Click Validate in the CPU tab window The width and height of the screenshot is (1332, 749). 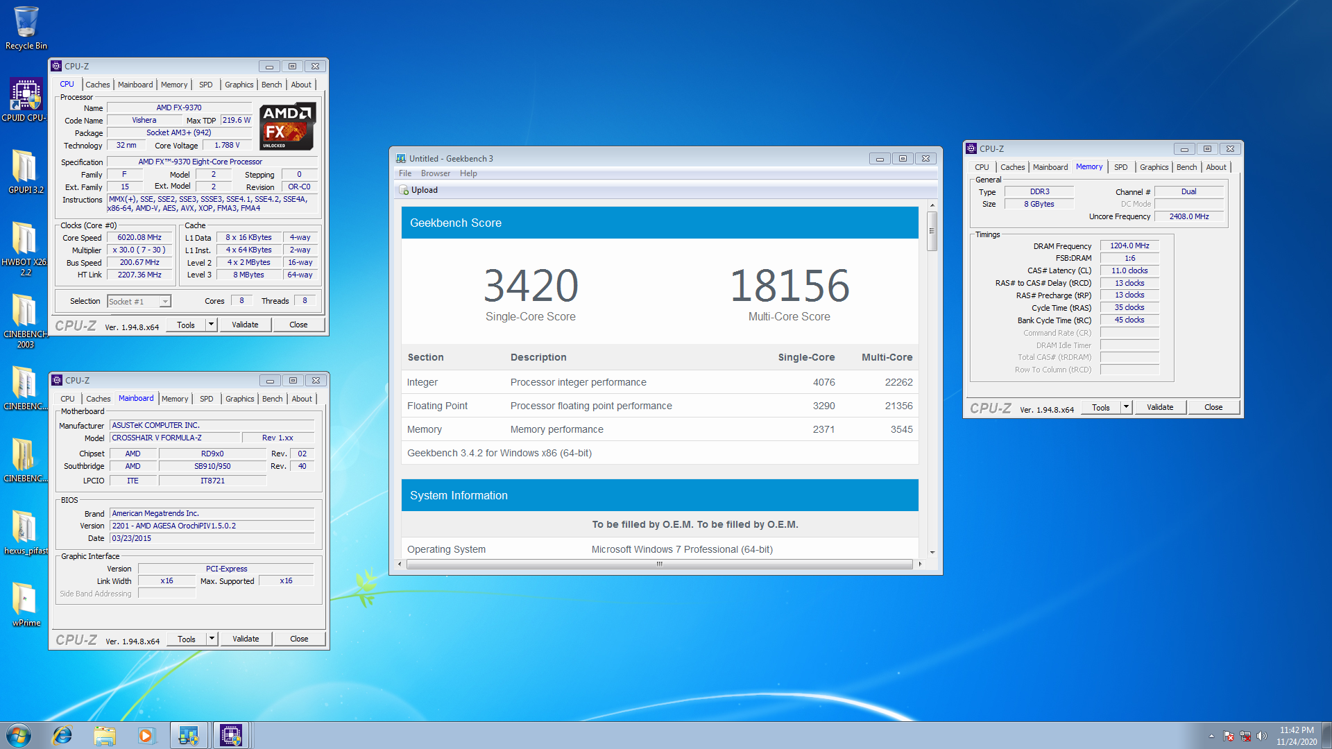coord(245,325)
